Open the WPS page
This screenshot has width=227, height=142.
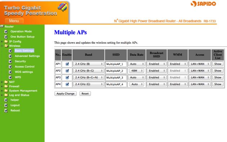[18, 77]
